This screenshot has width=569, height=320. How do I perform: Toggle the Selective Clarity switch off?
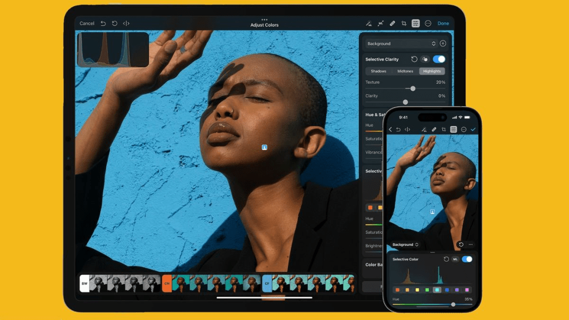pyautogui.click(x=439, y=59)
